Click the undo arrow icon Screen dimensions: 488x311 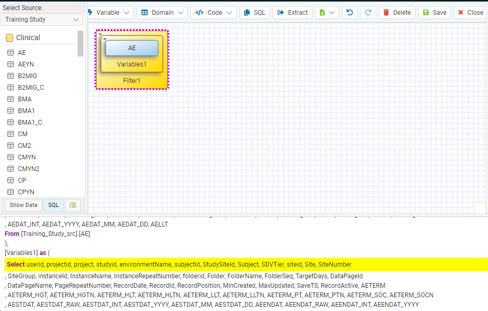[349, 13]
